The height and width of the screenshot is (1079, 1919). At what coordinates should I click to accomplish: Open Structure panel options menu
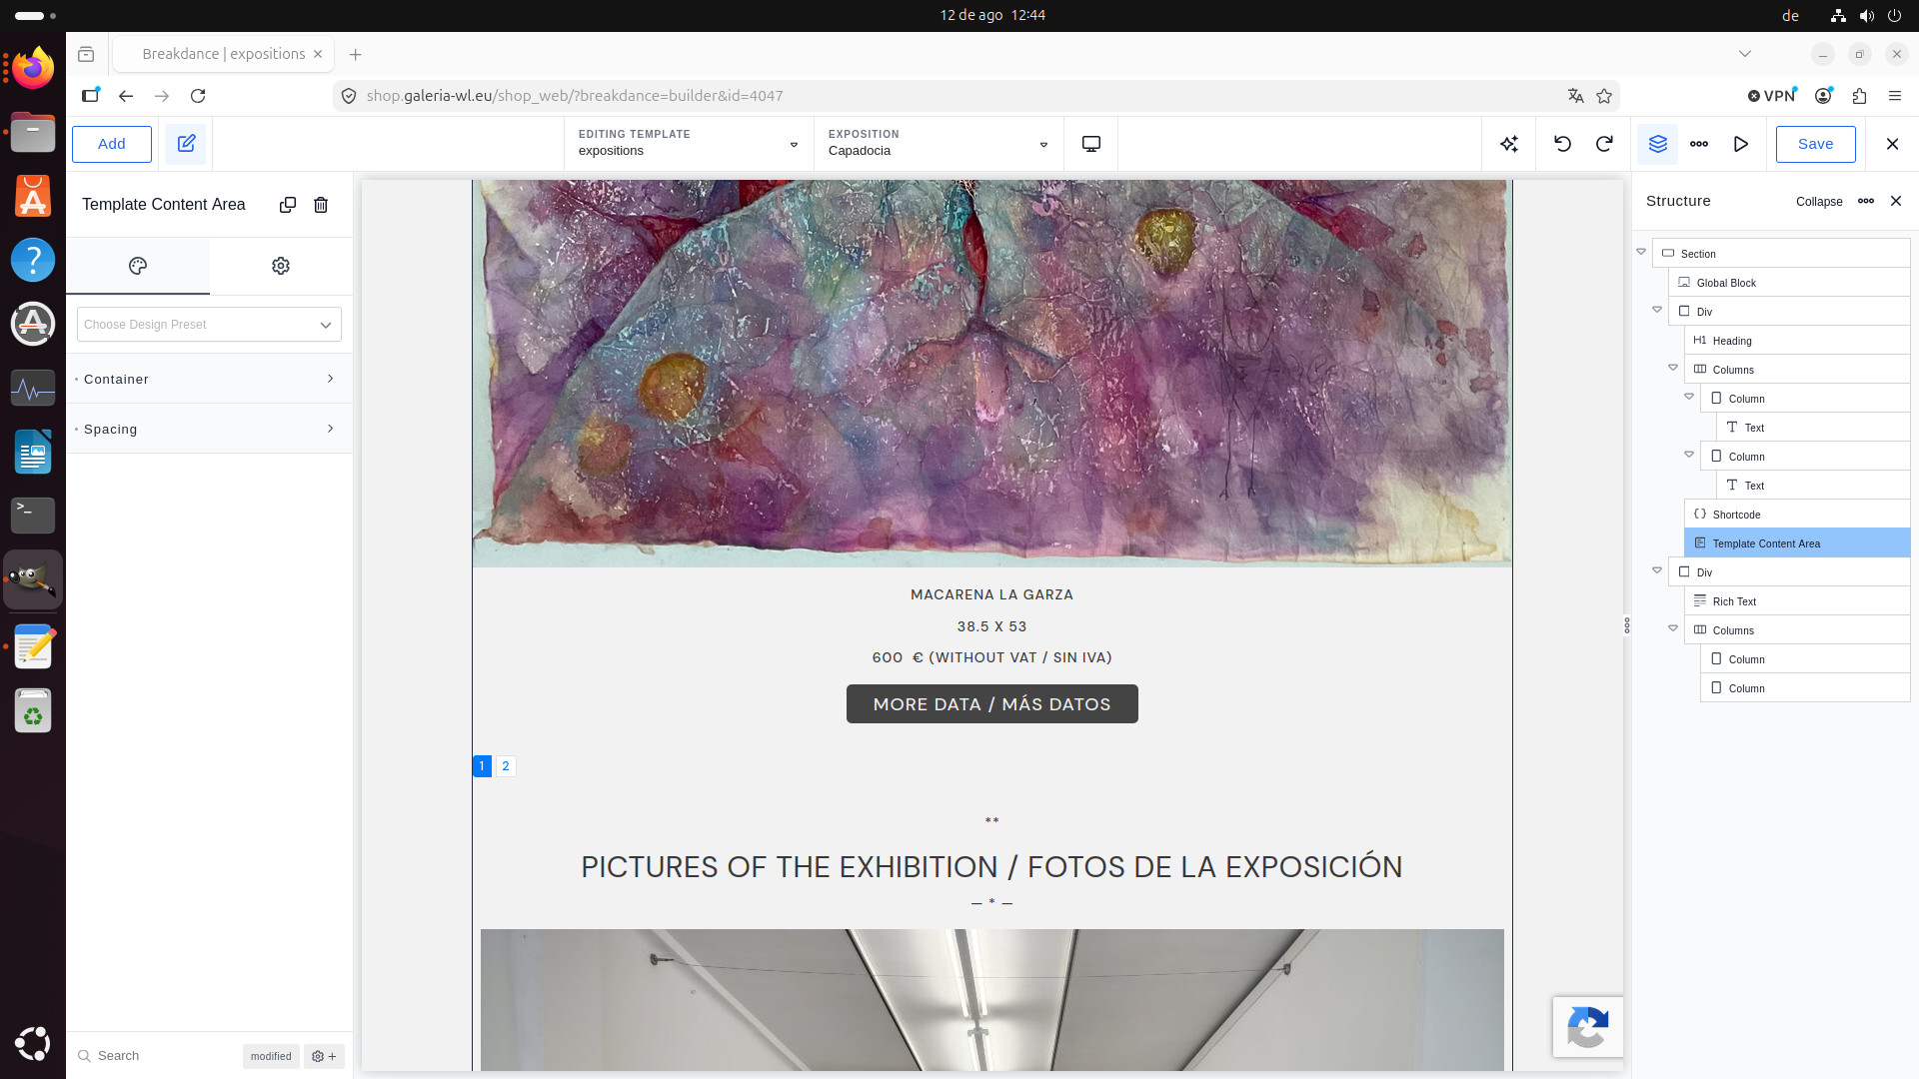(x=1866, y=201)
